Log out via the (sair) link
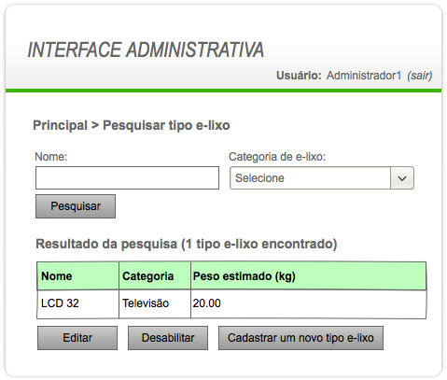Screen dimensions: 447x380 (420, 76)
